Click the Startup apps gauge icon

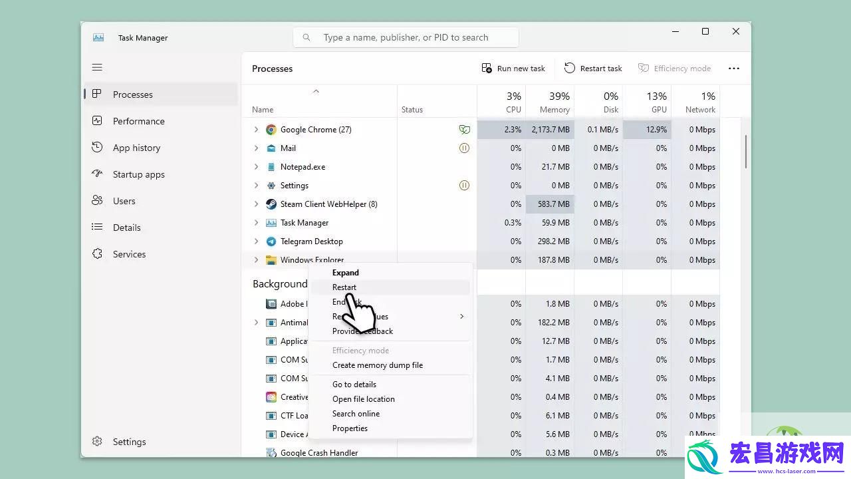[x=97, y=174]
